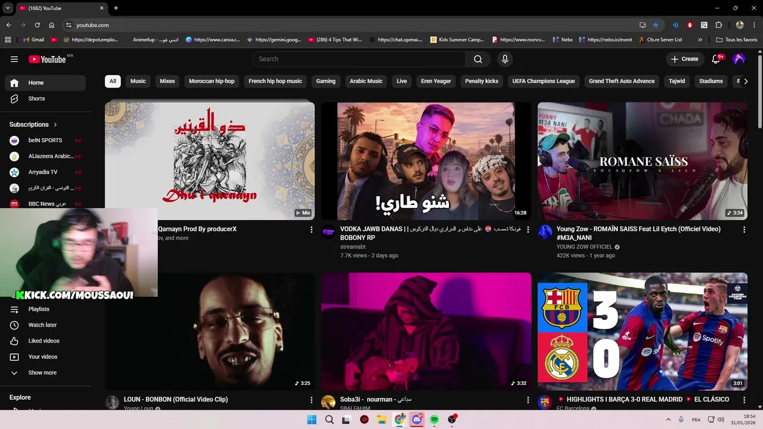
Task: Show more chips with the right arrow
Action: [746, 81]
